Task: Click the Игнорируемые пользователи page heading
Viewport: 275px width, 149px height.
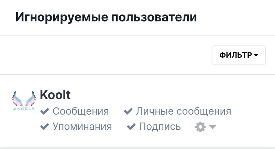Action: (x=106, y=17)
